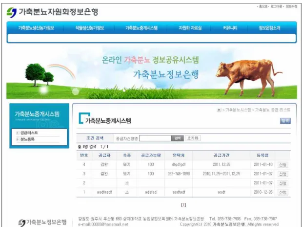Screen dimensions: 302x227
Task: Click the adsfad quantity cell
Action: coord(151,192)
